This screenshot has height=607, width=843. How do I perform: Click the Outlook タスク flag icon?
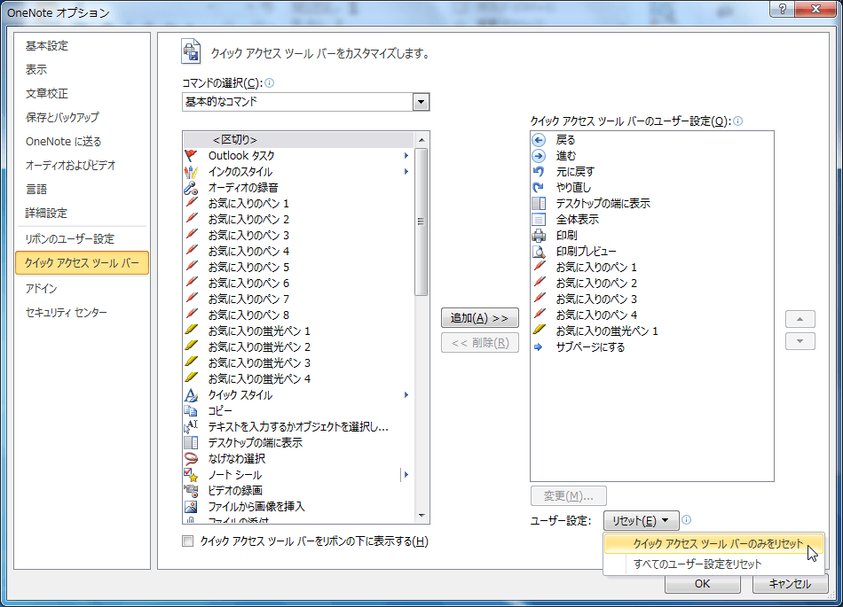pos(191,156)
